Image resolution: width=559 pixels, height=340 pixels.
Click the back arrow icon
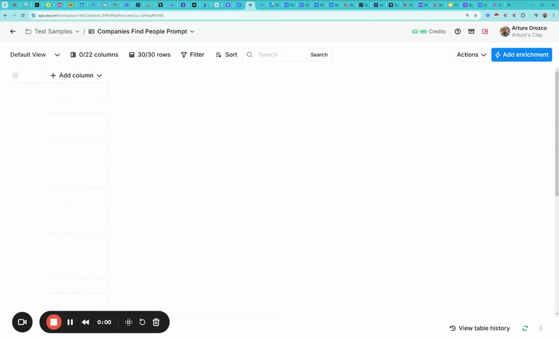tap(13, 32)
